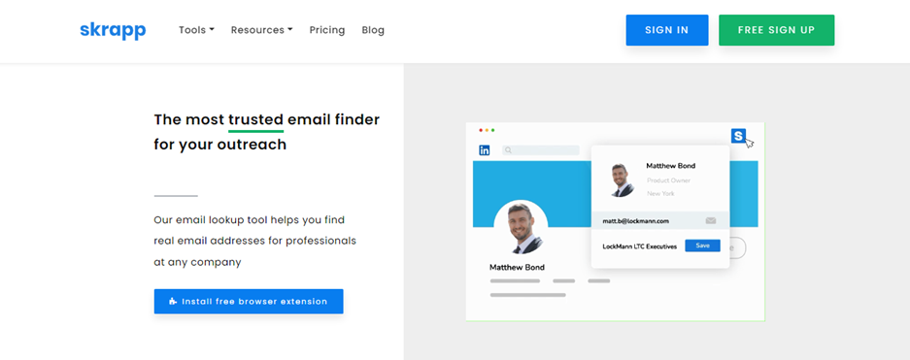Click the search field in the mockup
The height and width of the screenshot is (360, 910).
540,150
